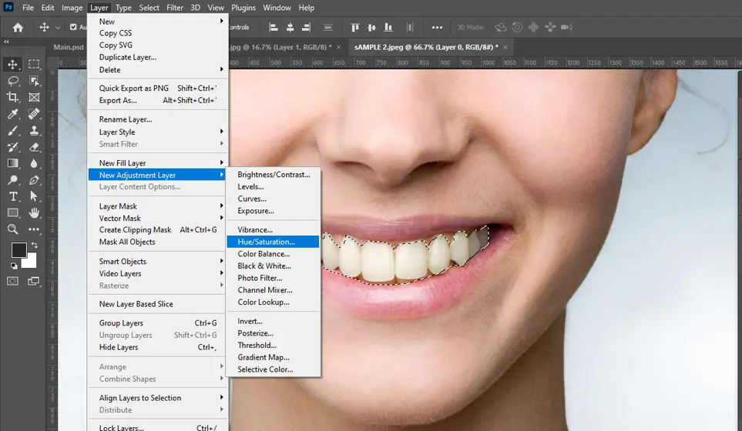Screen dimensions: 742x431
Task: Select the Eyedropper tool
Action: (13, 114)
